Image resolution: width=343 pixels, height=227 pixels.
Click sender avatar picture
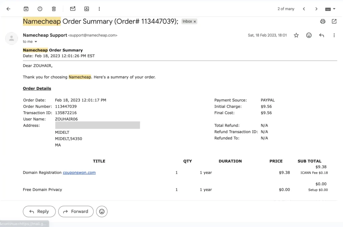pyautogui.click(x=11, y=38)
